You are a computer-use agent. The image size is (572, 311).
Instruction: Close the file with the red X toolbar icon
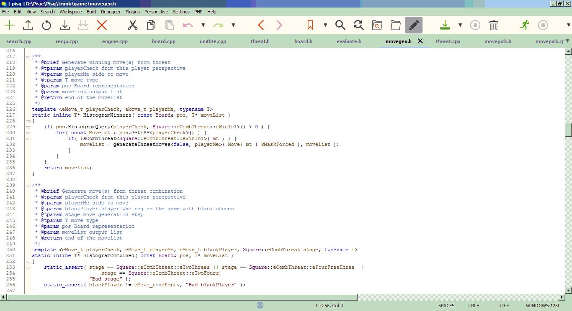pos(102,25)
